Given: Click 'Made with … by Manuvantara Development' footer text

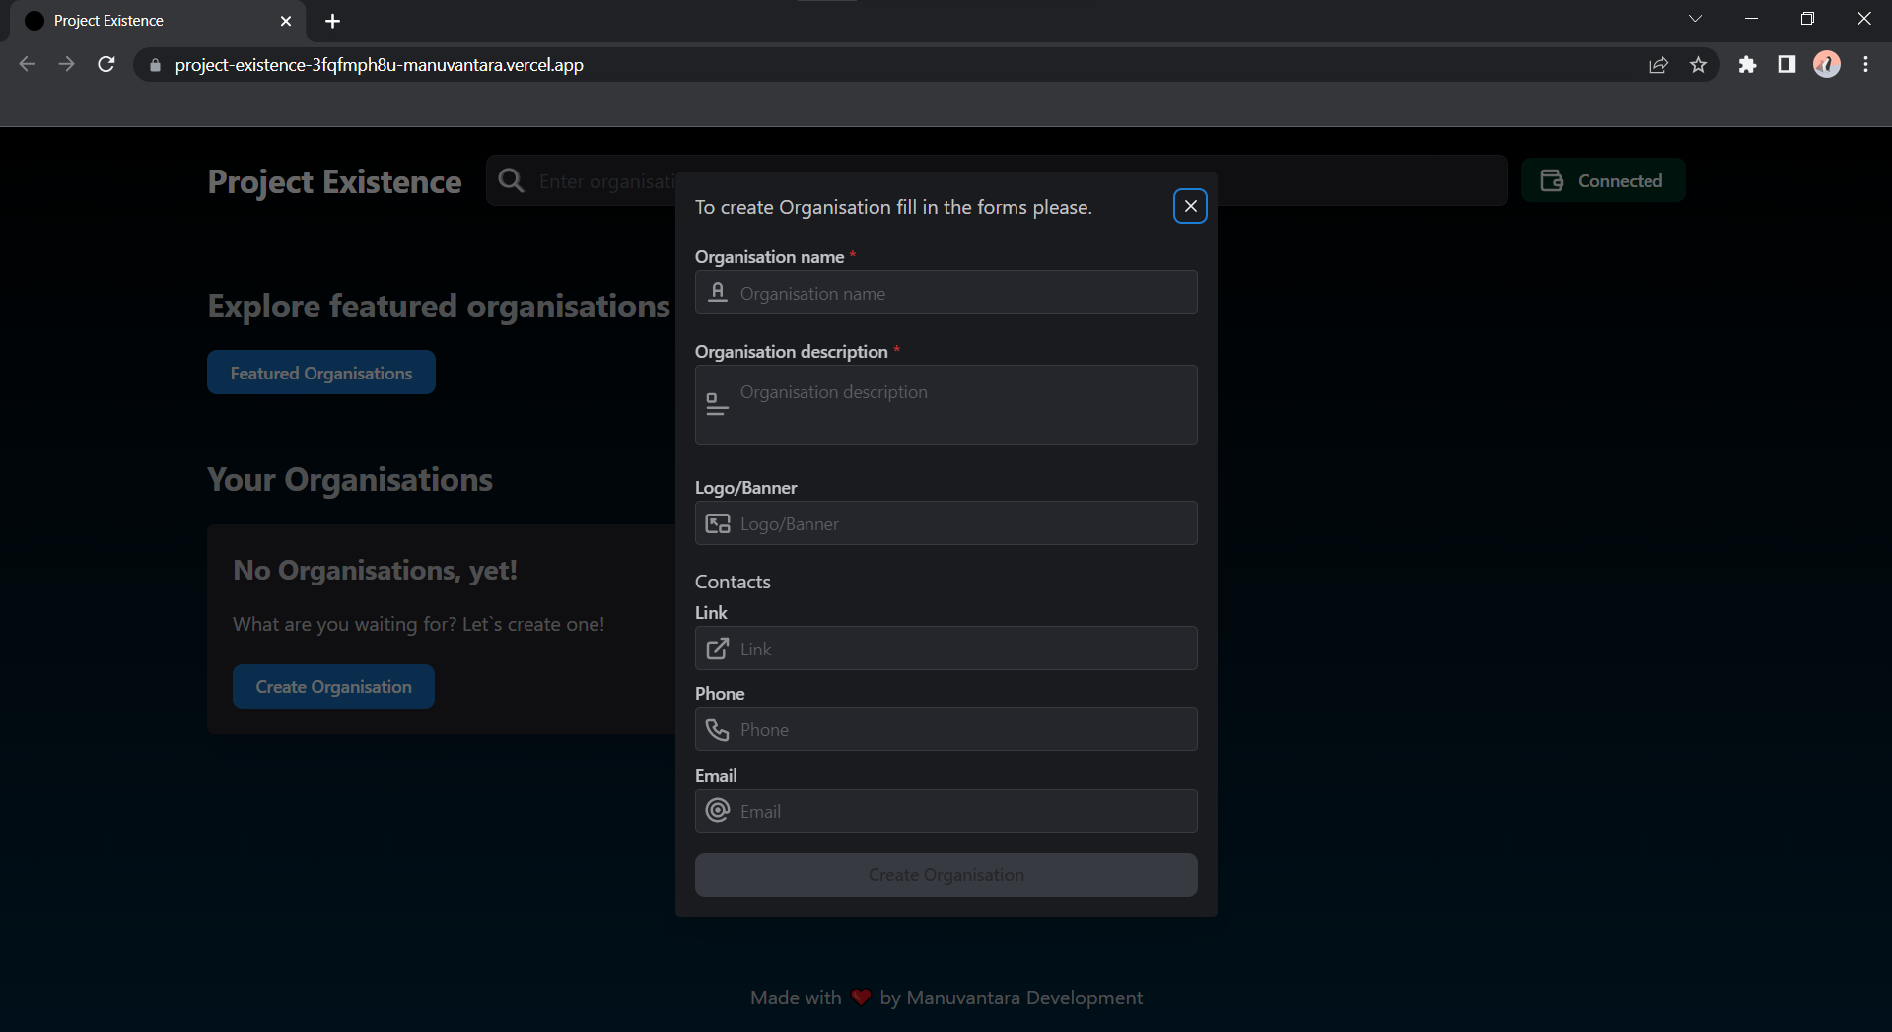Looking at the screenshot, I should [x=946, y=998].
